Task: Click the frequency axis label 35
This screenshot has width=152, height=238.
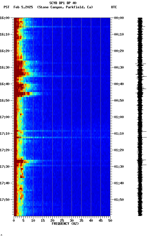Action: [81, 221]
